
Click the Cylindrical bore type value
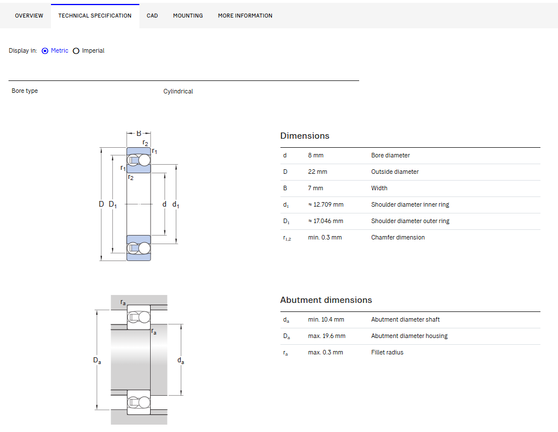click(178, 91)
